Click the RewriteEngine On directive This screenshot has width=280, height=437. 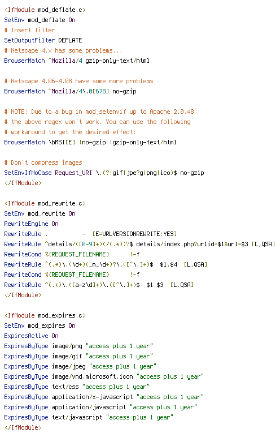click(x=31, y=224)
